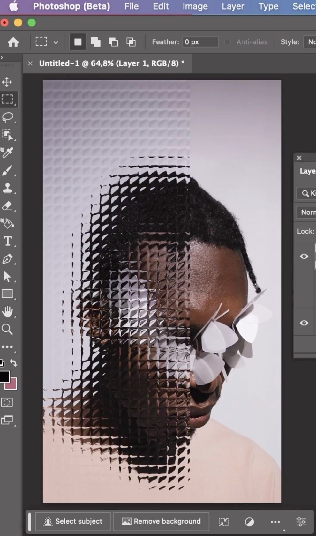Viewport: 316px width, 536px height.
Task: Click the Feather value field
Action: 200,42
